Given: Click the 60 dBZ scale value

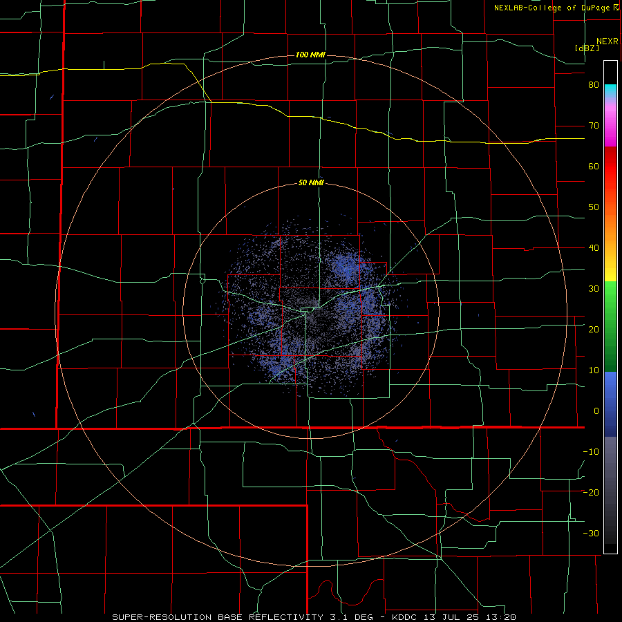Looking at the screenshot, I should 594,166.
